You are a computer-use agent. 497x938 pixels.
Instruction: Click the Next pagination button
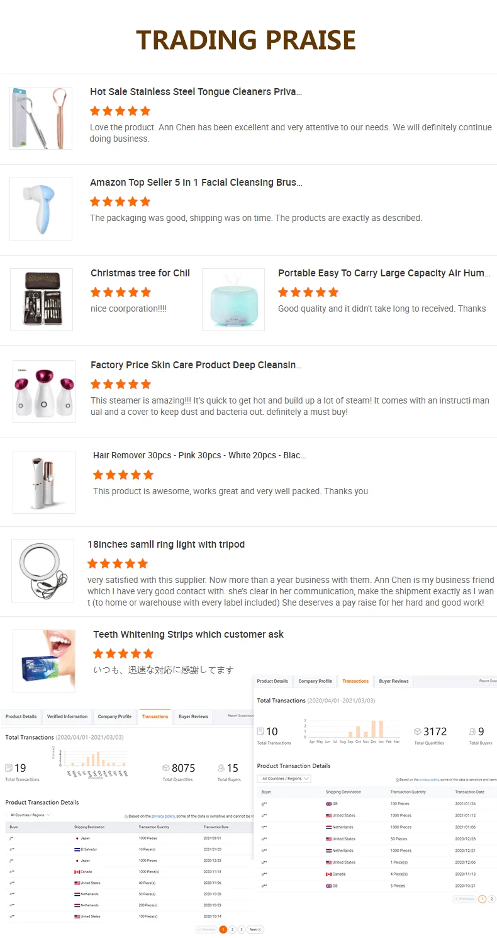[255, 929]
